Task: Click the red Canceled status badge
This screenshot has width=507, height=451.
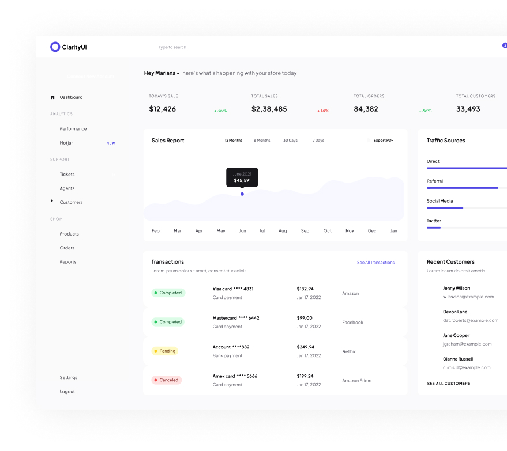Action: (166, 380)
